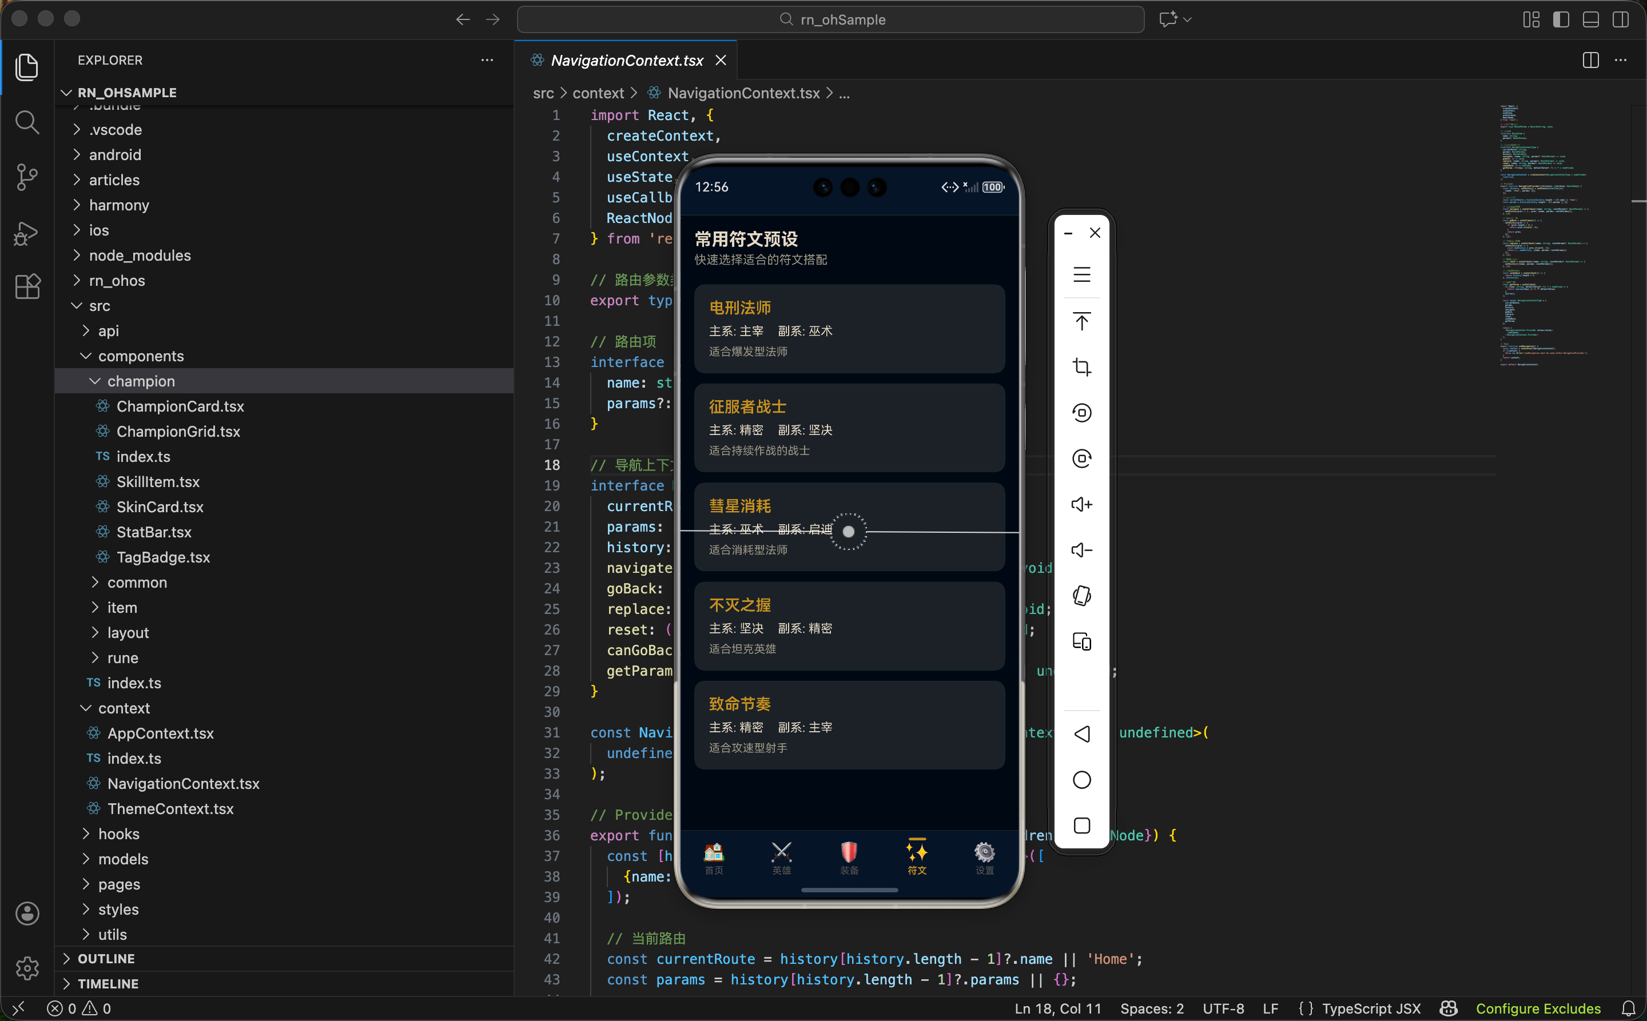The image size is (1647, 1021).
Task: Expand the OUTLINE section
Action: click(x=106, y=958)
